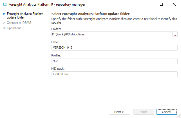Click the window title bar text

pyautogui.click(x=47, y=4)
